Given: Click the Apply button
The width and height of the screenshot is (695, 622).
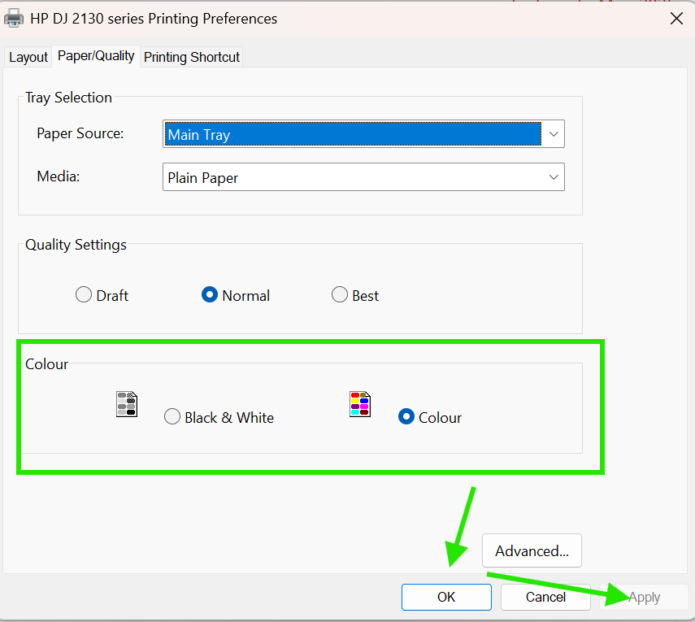Looking at the screenshot, I should [644, 597].
